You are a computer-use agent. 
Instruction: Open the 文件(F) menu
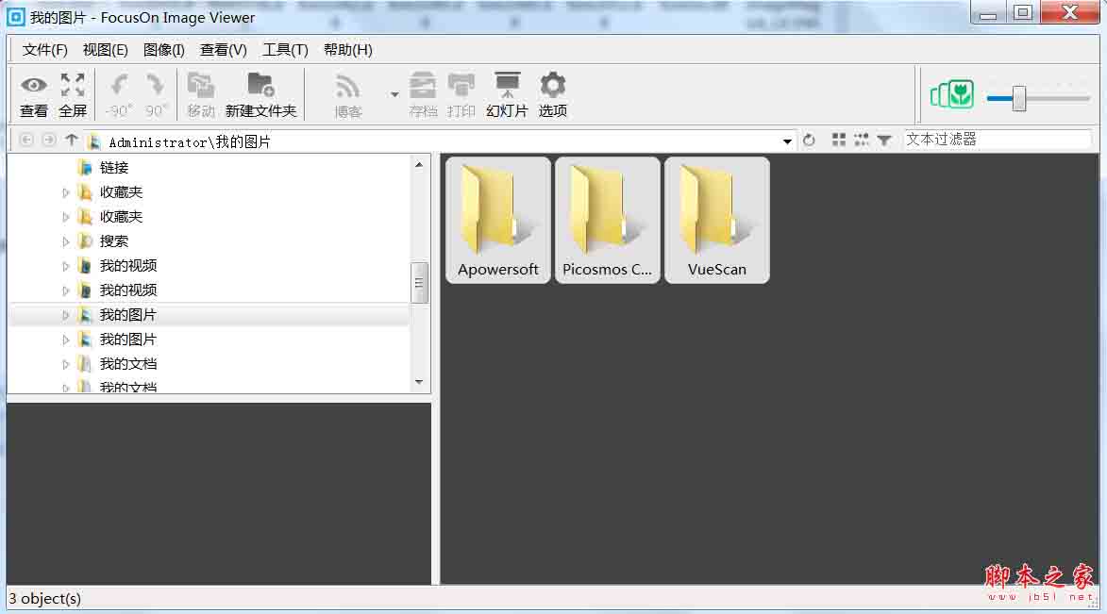(44, 50)
